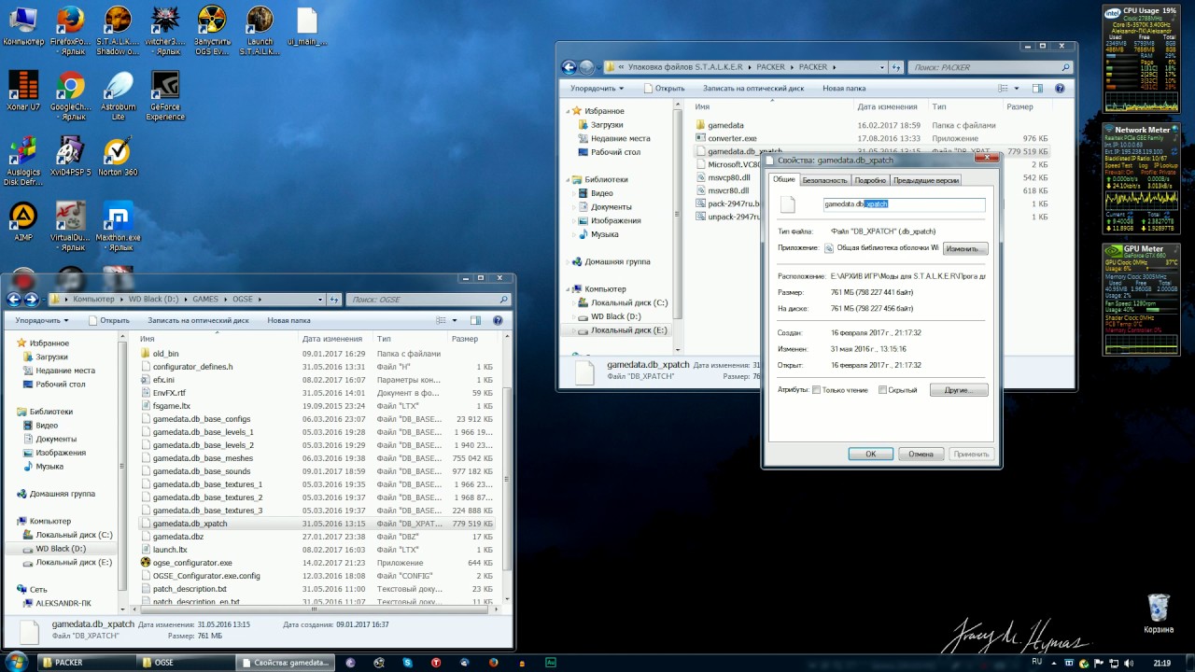The width and height of the screenshot is (1195, 672).
Task: Open the witcher3 desktop shortcut
Action: point(165,30)
